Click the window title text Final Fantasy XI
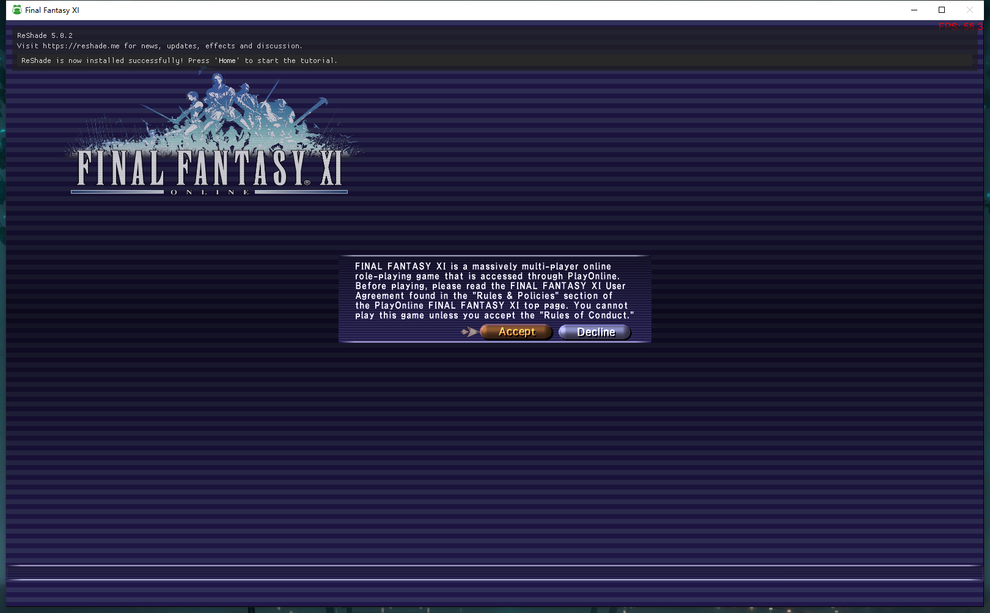Image resolution: width=990 pixels, height=613 pixels. 52,10
